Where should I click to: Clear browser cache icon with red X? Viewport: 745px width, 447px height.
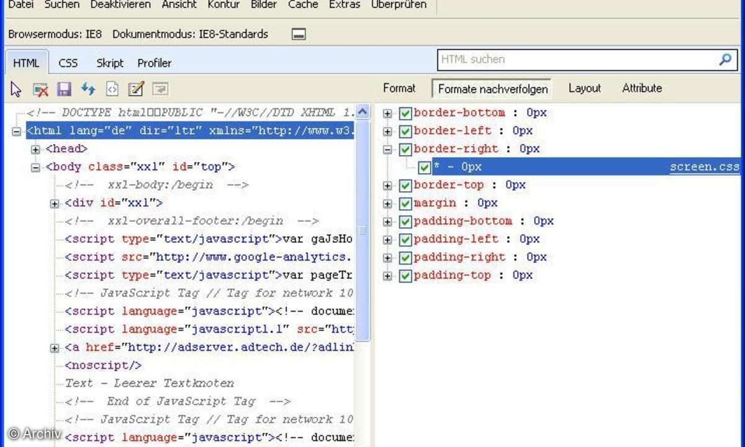tap(41, 89)
